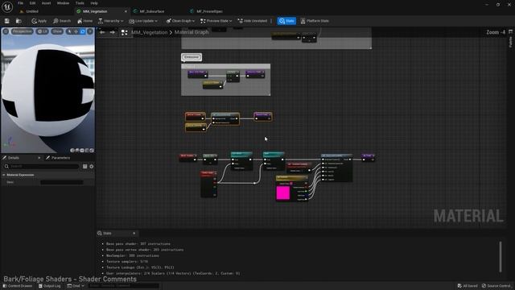Open Search in the material toolbar
This screenshot has height=290, width=515.
62,21
